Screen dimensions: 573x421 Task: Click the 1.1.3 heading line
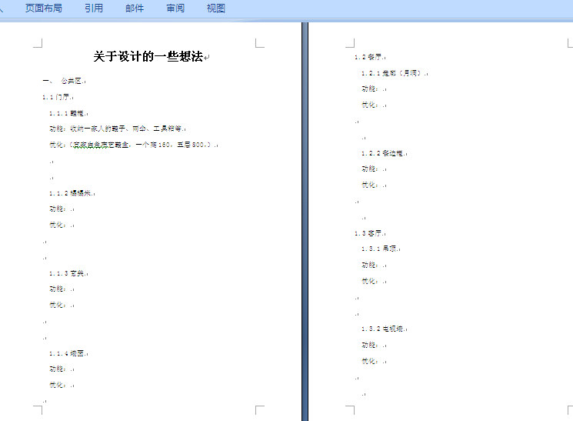point(68,273)
